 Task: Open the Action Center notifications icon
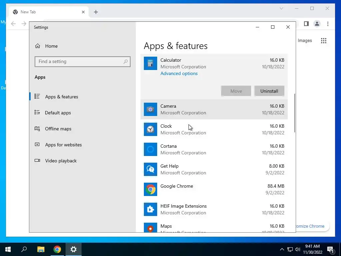pos(330,249)
